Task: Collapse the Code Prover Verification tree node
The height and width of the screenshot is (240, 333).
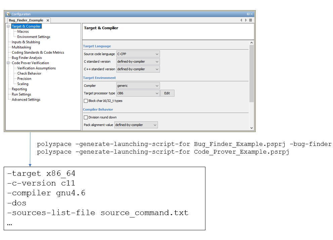Action: coord(8,63)
